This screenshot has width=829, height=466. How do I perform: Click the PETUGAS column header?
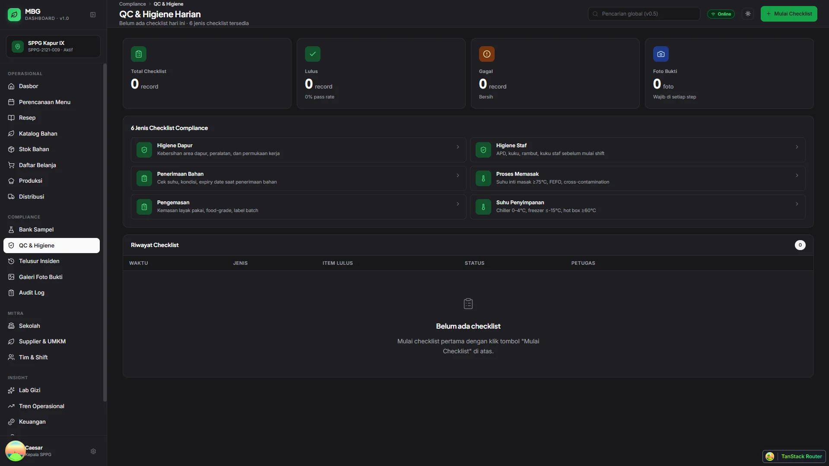click(583, 263)
